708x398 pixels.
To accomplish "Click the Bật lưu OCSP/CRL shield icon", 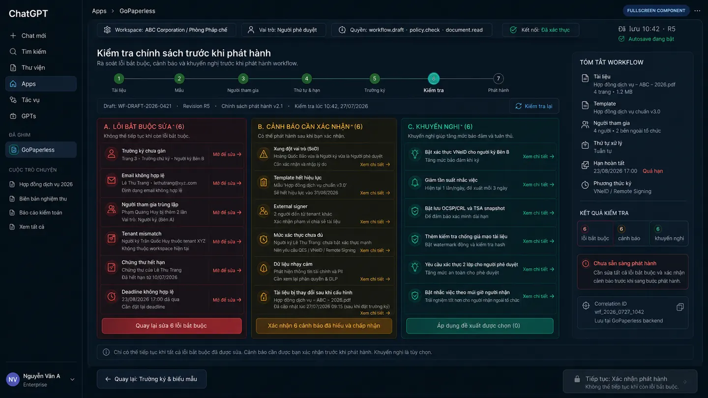I will coord(415,211).
